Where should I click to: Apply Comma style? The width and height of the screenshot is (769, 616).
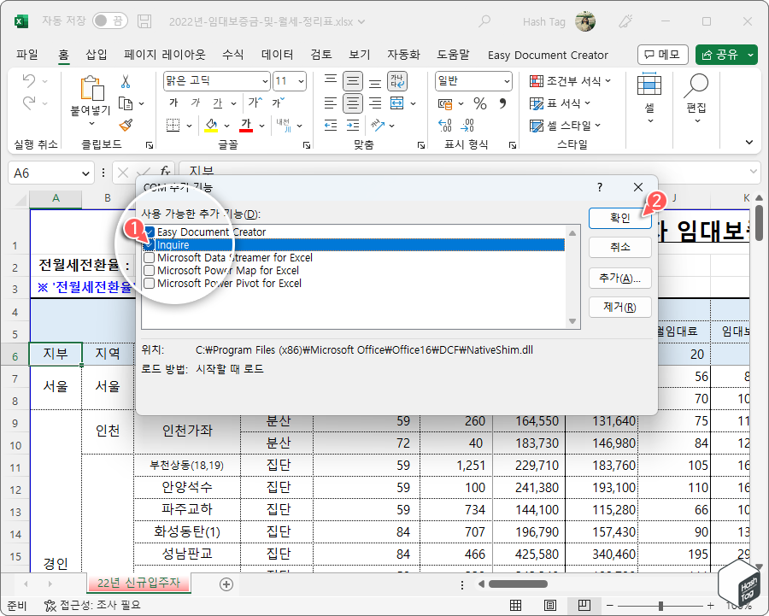pos(502,103)
